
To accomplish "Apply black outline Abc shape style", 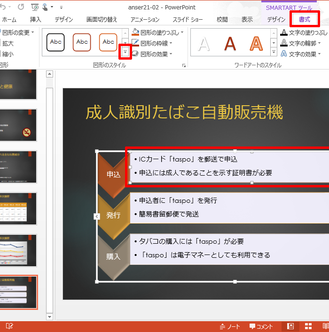I will click(x=55, y=42).
